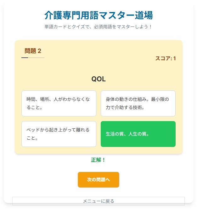Click the QOL quiz term
Screen dimensions: 203x210
[x=99, y=79]
